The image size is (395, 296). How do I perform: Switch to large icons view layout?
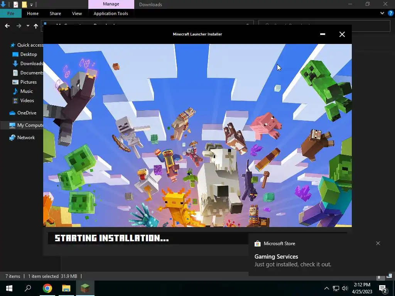389,276
